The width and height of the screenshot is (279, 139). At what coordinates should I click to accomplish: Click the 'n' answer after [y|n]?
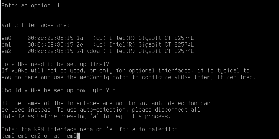point(114,90)
